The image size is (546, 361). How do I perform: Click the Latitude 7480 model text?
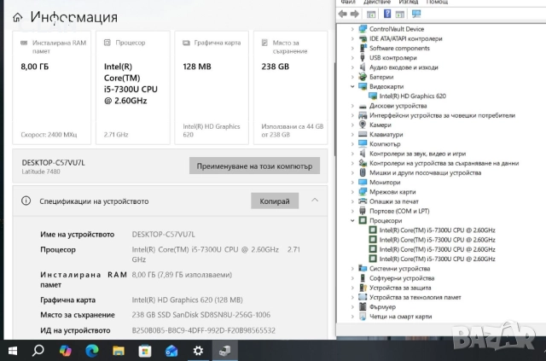41,172
